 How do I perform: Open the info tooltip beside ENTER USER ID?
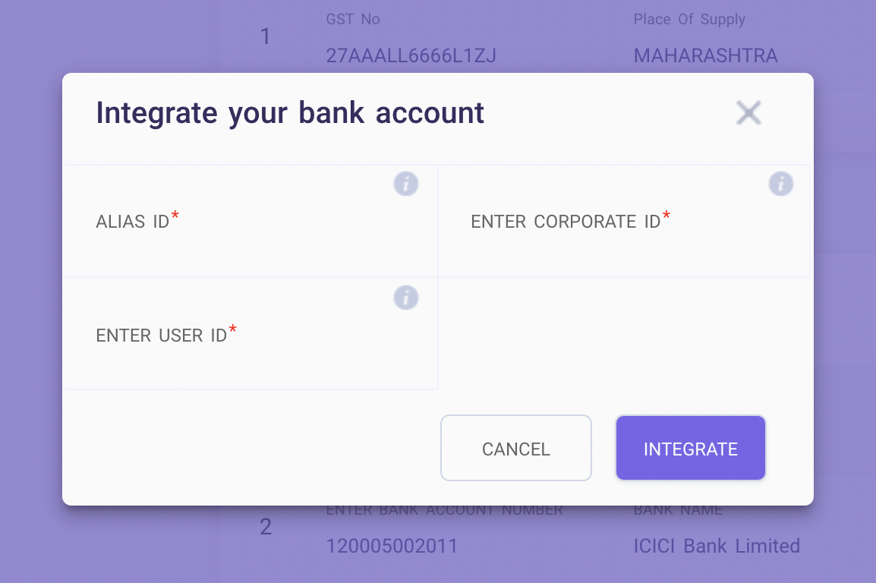click(405, 298)
